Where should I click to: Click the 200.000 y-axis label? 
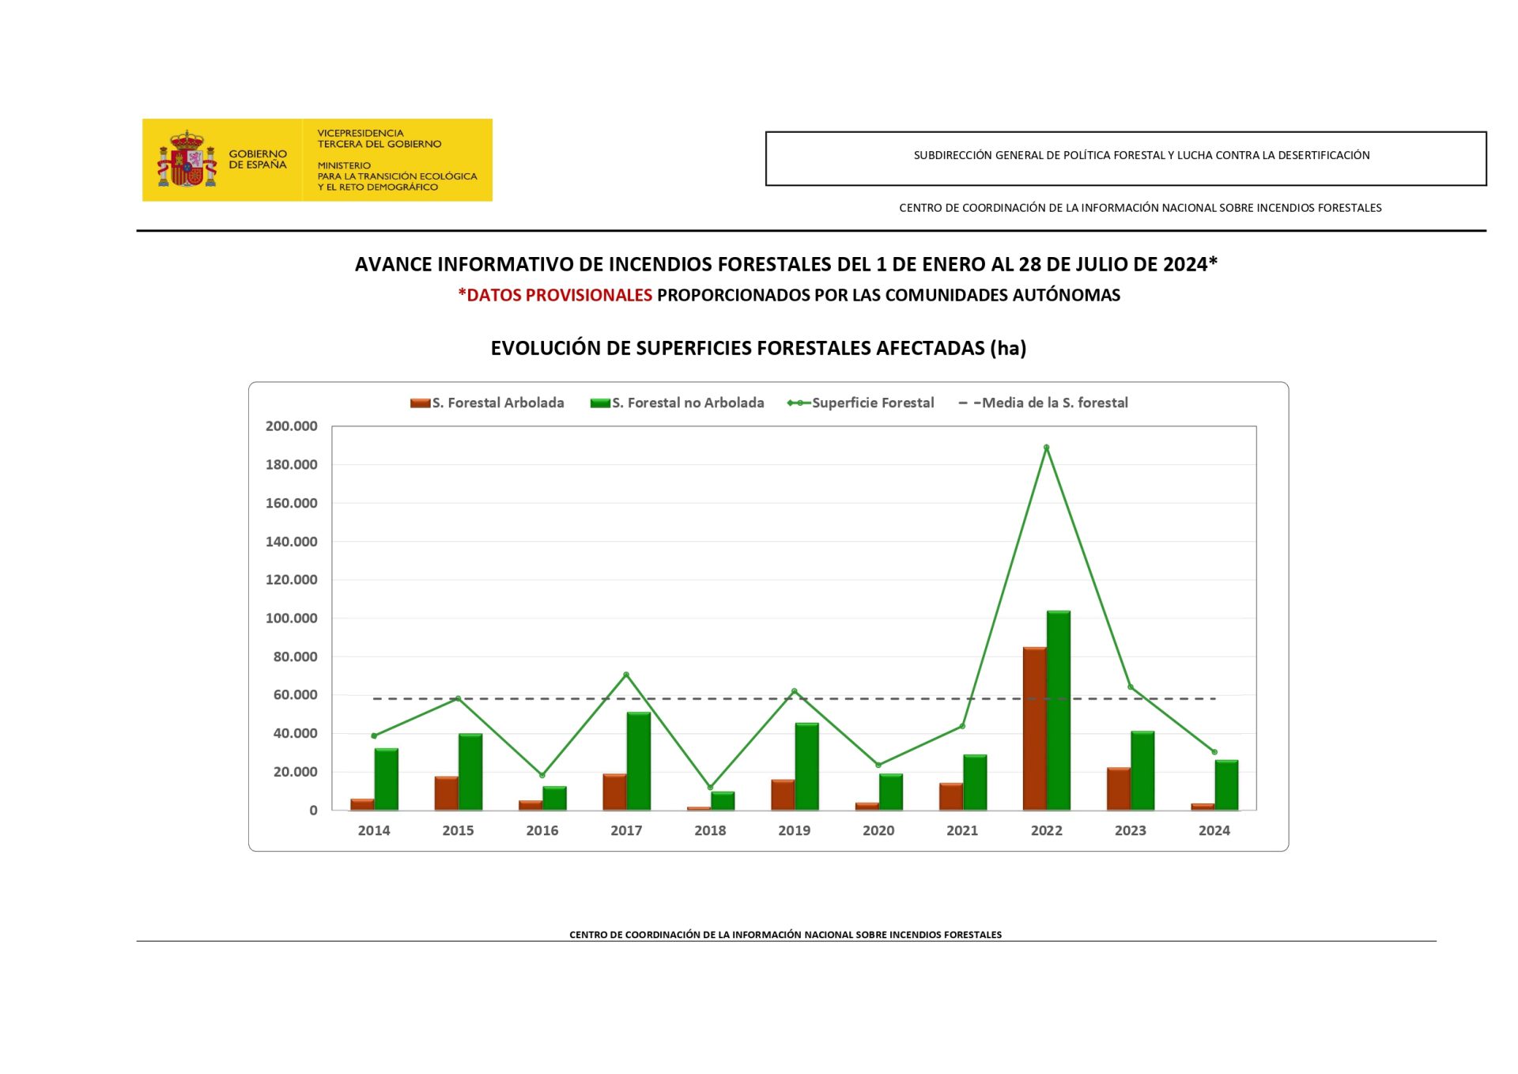click(x=291, y=426)
